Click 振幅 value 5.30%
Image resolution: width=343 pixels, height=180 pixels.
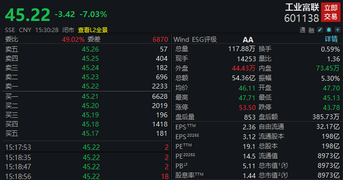click(330, 78)
